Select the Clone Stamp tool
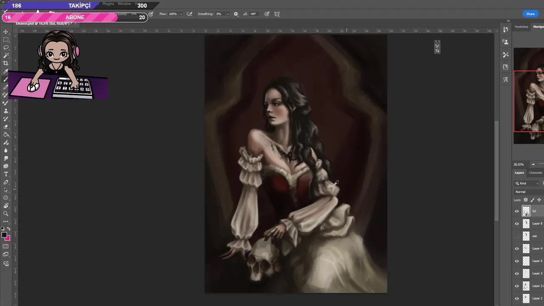 click(6, 111)
